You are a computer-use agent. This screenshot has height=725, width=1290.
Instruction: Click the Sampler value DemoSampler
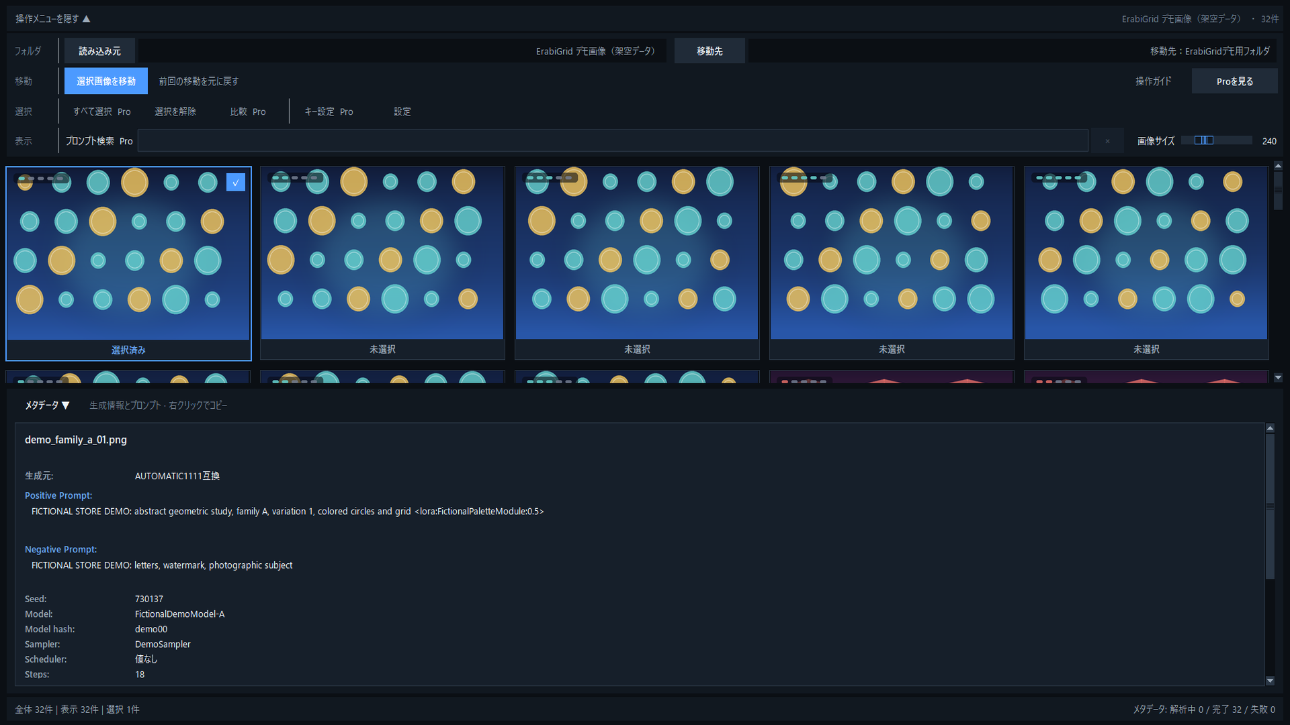point(163,644)
